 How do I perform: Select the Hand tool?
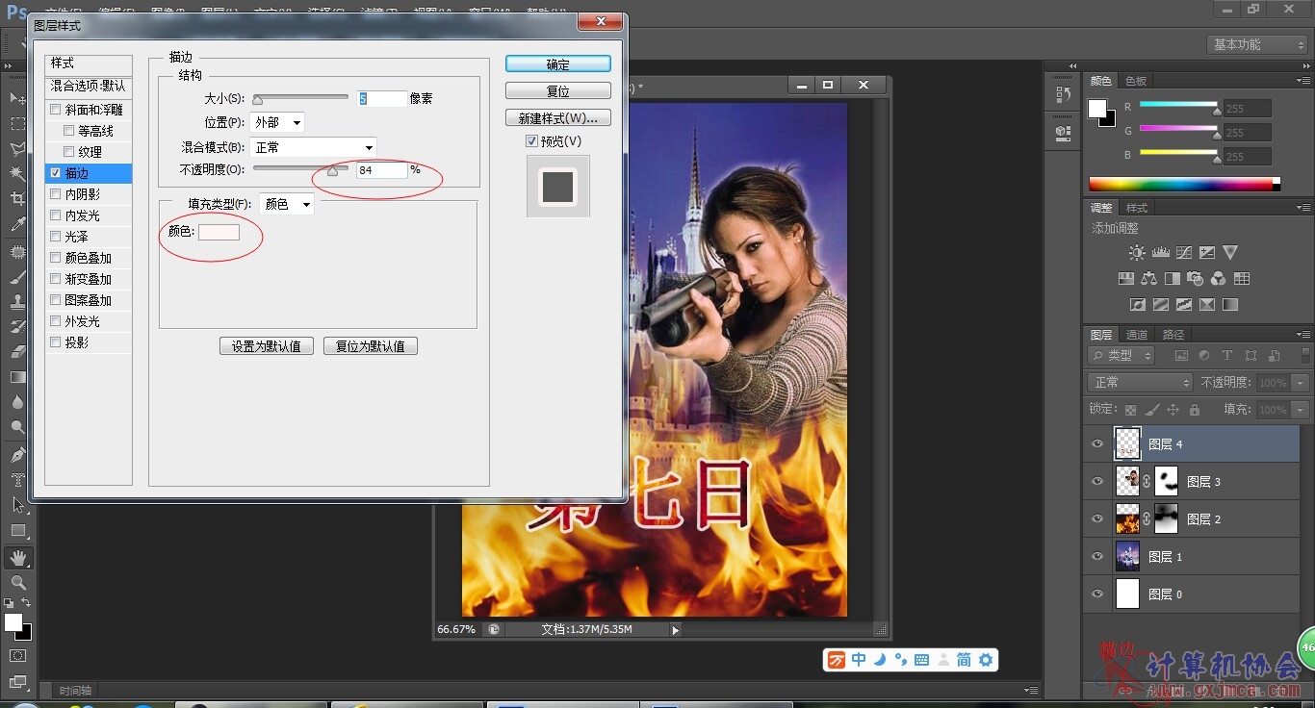pos(18,557)
